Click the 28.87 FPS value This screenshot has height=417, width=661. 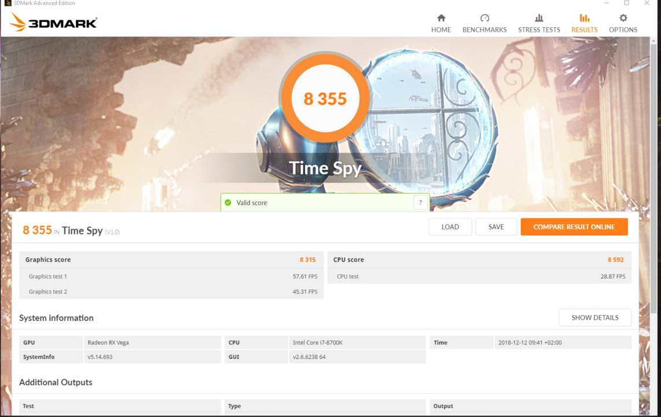[613, 277]
